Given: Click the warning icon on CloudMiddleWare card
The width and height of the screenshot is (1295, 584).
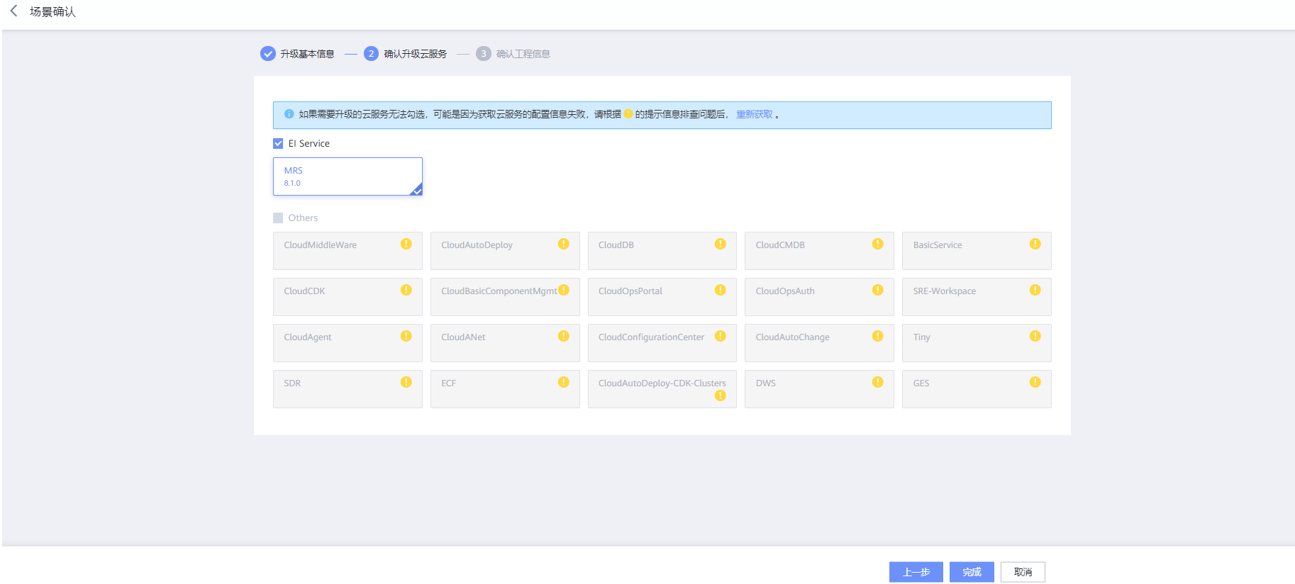Looking at the screenshot, I should coord(406,244).
